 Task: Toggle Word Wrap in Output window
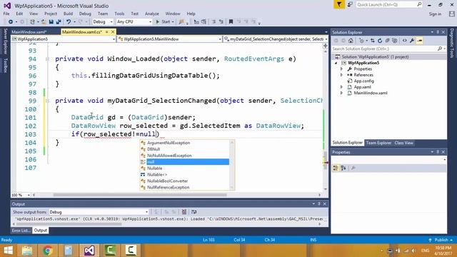194,212
